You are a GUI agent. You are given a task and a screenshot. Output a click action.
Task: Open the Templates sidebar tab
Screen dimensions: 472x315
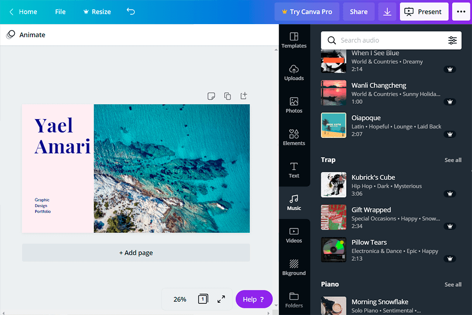(294, 40)
